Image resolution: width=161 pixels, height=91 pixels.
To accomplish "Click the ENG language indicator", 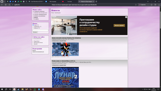I will coord(149,89).
